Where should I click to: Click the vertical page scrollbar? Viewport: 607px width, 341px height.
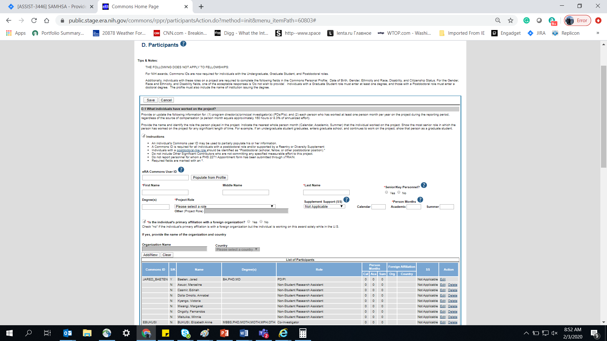pyautogui.click(x=604, y=117)
